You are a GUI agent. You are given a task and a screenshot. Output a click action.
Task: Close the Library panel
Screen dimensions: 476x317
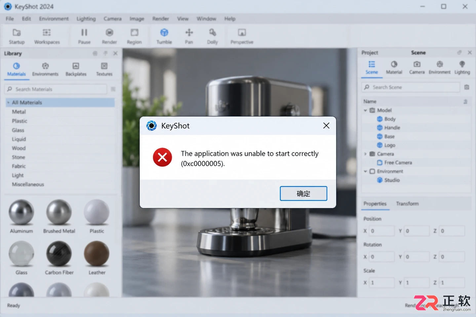coord(115,53)
